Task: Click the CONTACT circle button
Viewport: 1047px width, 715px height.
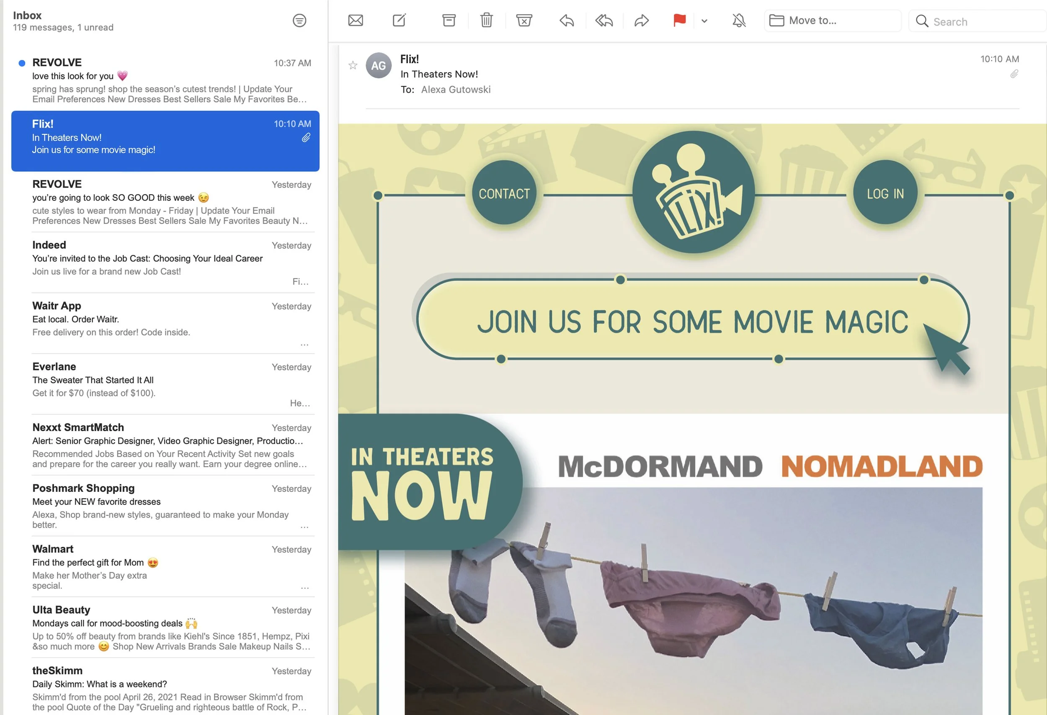Action: [504, 193]
